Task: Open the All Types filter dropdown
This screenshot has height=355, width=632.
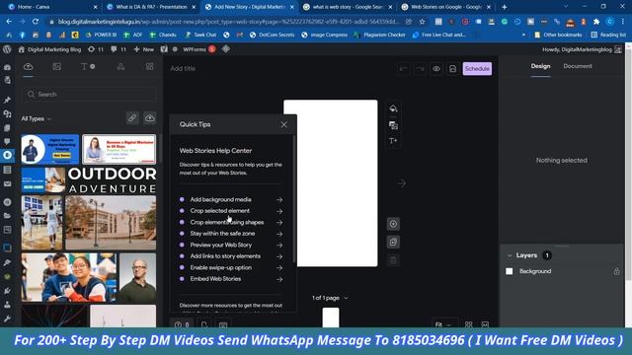Action: (36, 118)
